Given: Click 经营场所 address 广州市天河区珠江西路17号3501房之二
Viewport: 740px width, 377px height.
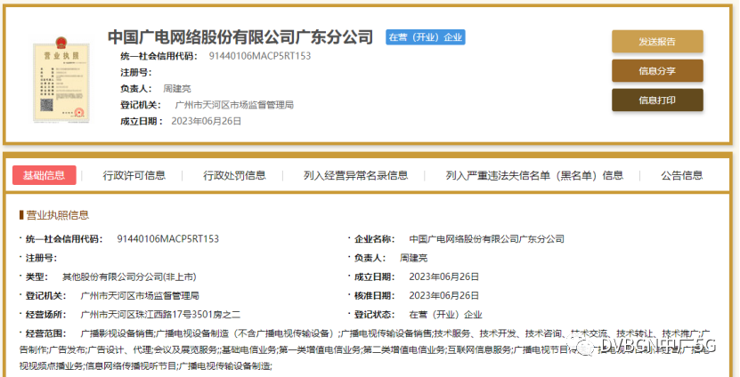Looking at the screenshot, I should (160, 315).
